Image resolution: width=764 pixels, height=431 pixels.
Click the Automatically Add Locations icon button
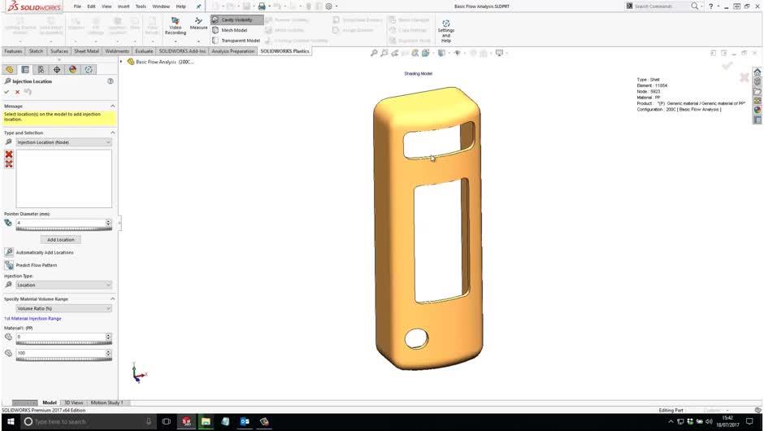pyautogui.click(x=9, y=252)
